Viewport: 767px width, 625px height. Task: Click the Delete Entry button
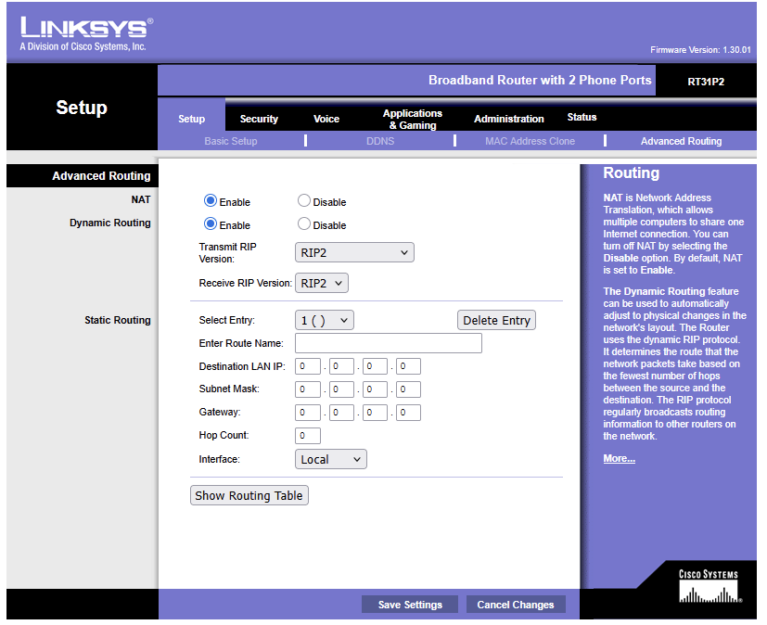[x=496, y=320]
